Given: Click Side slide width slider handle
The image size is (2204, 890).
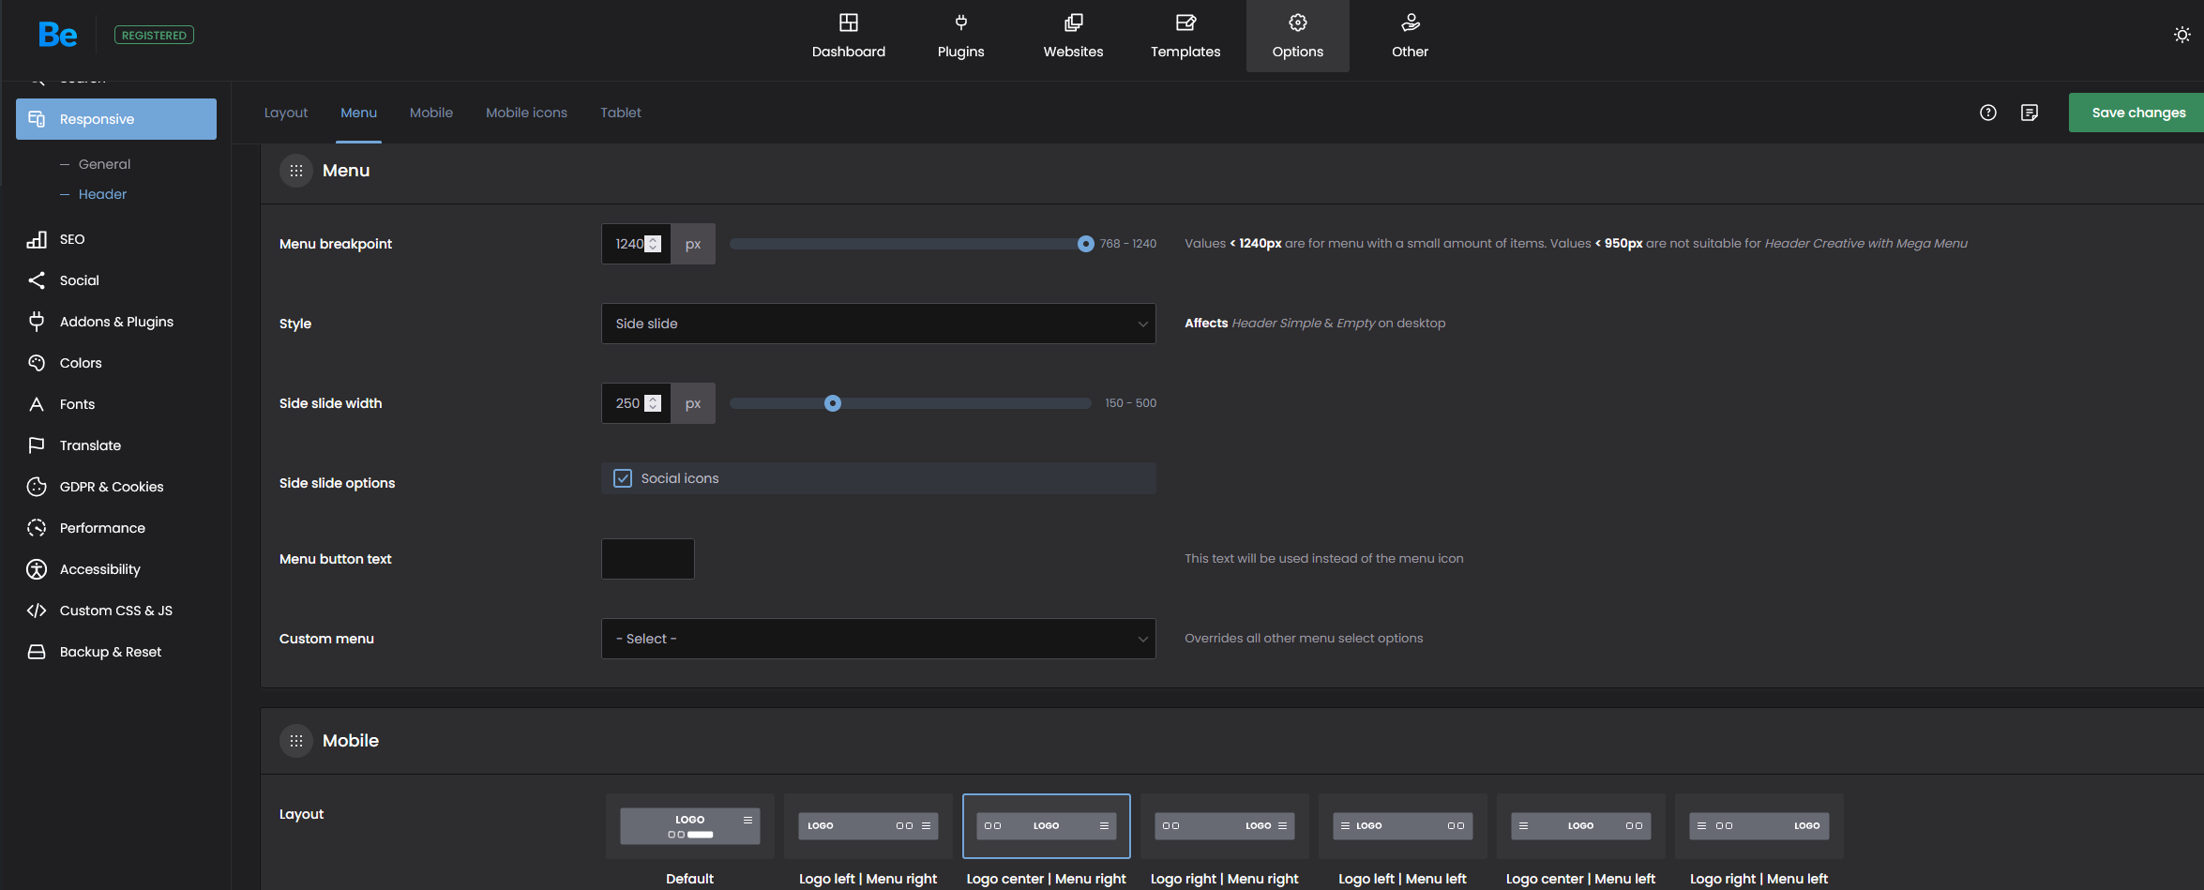Looking at the screenshot, I should pyautogui.click(x=833, y=403).
